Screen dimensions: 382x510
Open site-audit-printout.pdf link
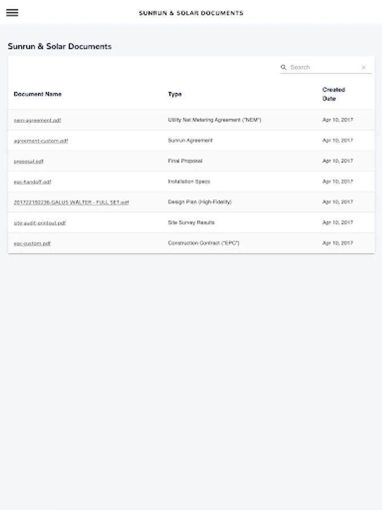(x=40, y=223)
